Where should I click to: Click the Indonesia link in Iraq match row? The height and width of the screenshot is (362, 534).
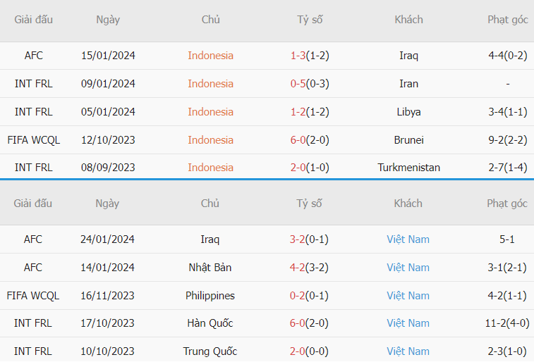point(210,56)
